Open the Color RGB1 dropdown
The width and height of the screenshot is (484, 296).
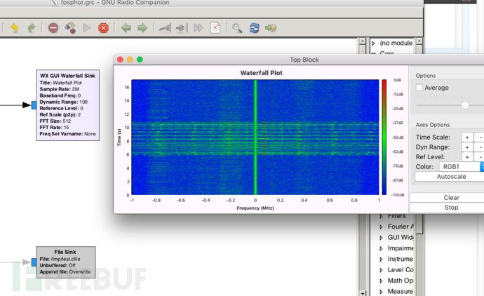461,166
